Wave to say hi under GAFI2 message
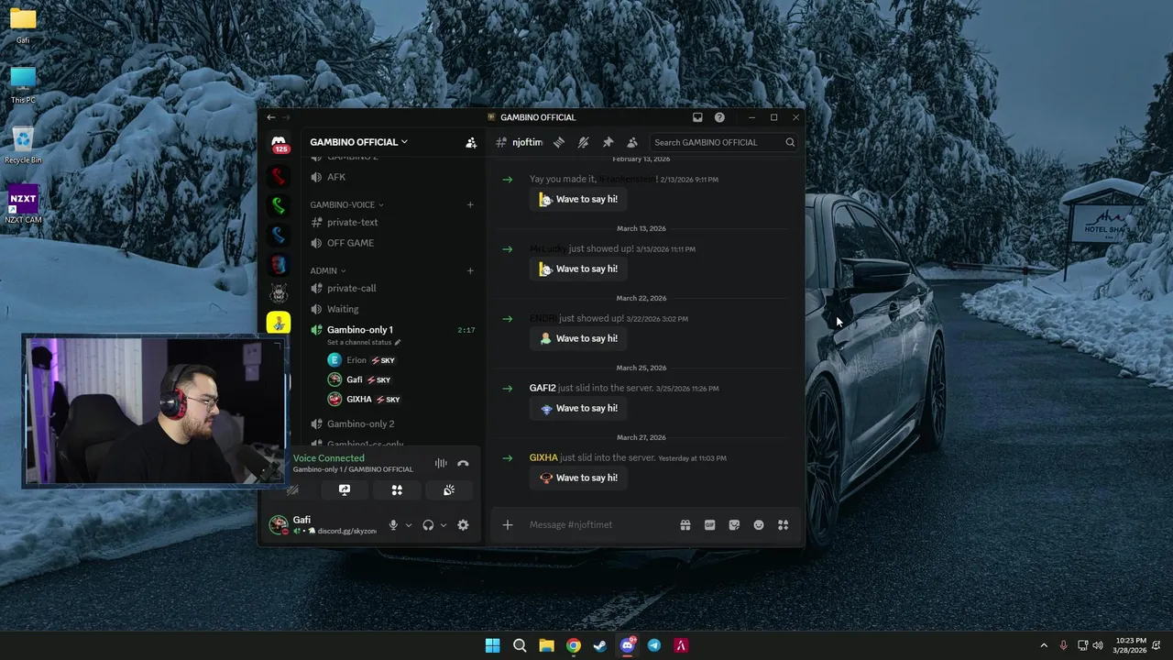 [x=578, y=408]
